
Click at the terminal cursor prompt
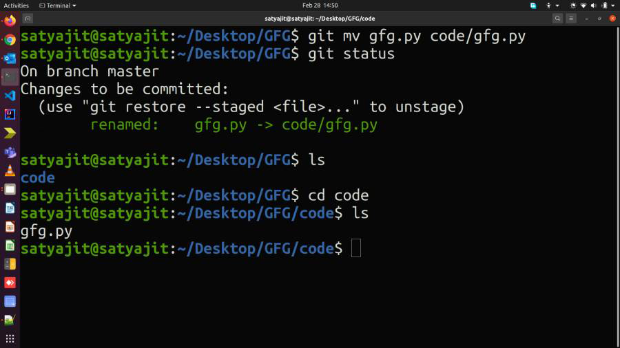(356, 248)
